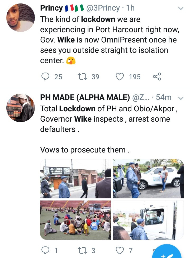Open Princy's profile picture

21,18
